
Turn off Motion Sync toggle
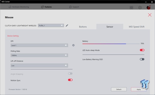click(x=70, y=80)
